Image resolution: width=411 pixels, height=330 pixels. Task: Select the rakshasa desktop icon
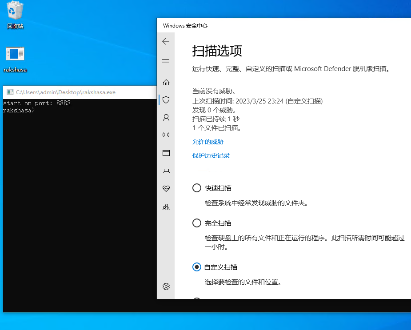(15, 60)
